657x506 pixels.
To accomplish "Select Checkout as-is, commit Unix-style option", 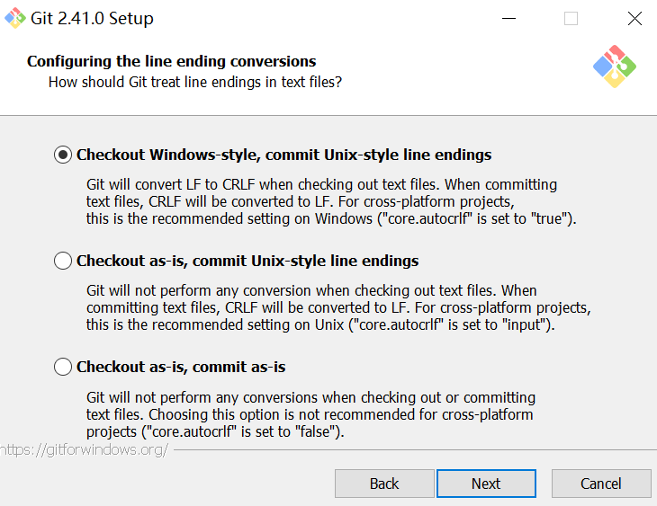I will click(x=63, y=261).
